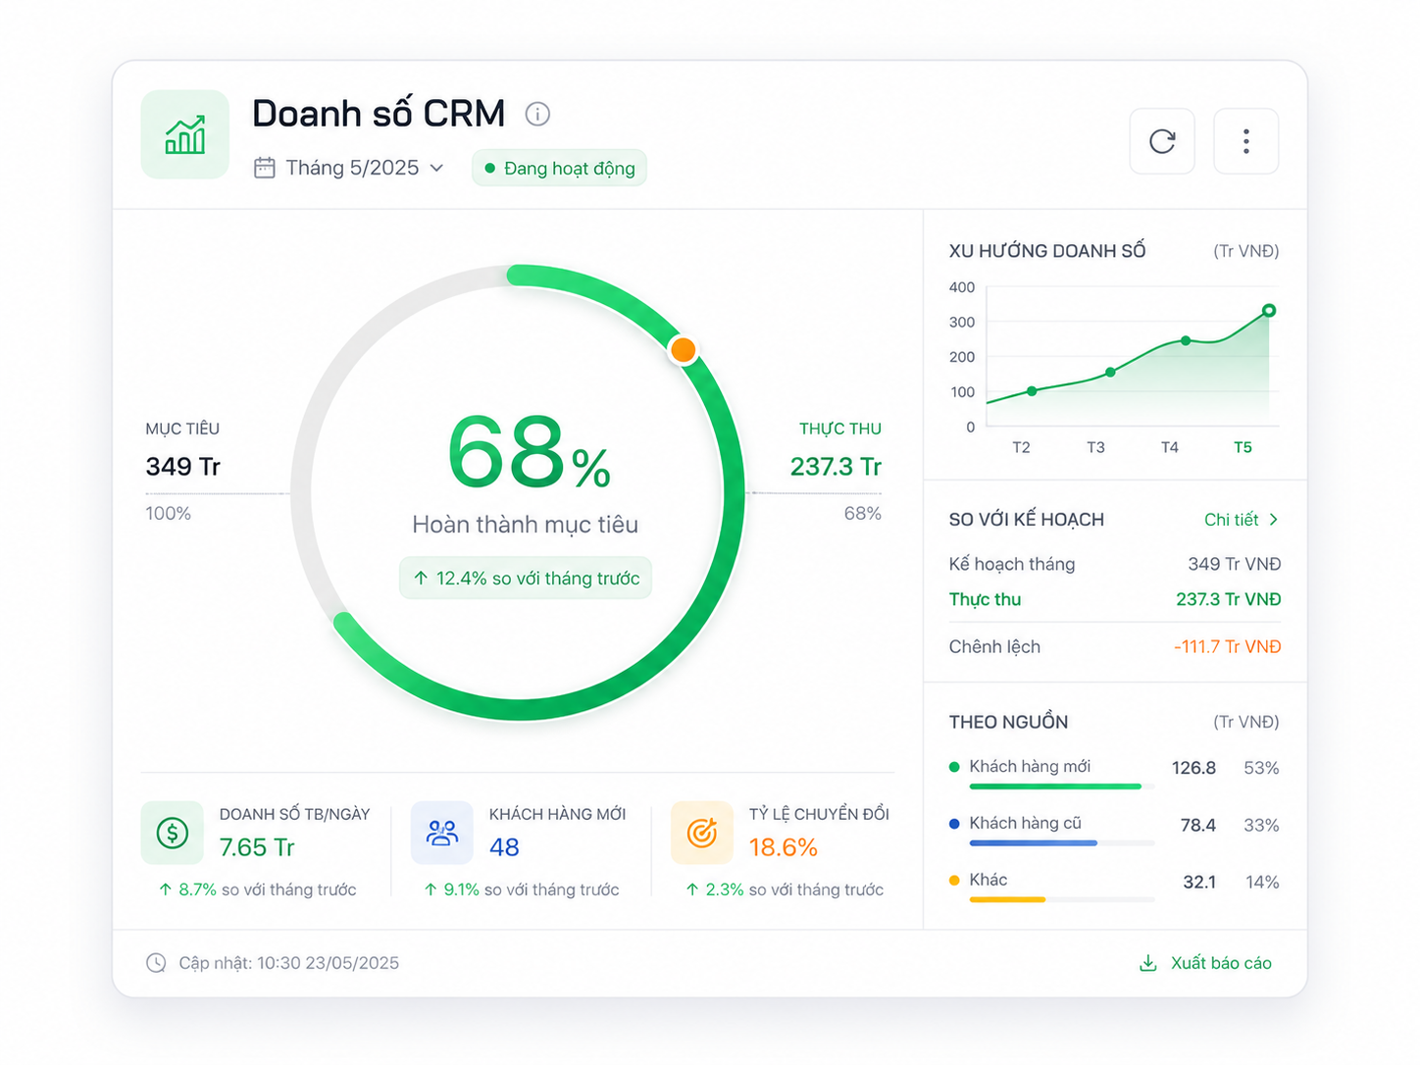
Task: Click the 7.65 Tr daily sales value
Action: click(257, 847)
